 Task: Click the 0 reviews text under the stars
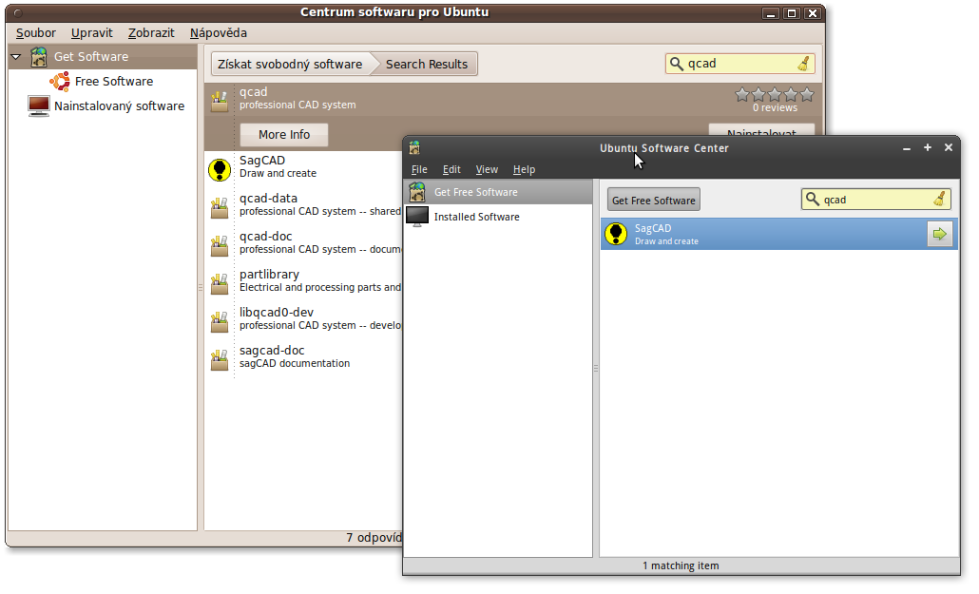pyautogui.click(x=775, y=108)
